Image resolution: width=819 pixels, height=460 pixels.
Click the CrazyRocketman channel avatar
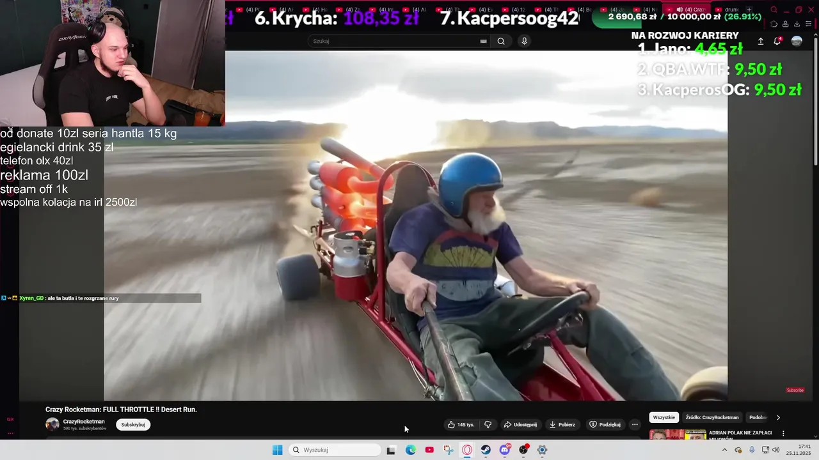pos(52,424)
